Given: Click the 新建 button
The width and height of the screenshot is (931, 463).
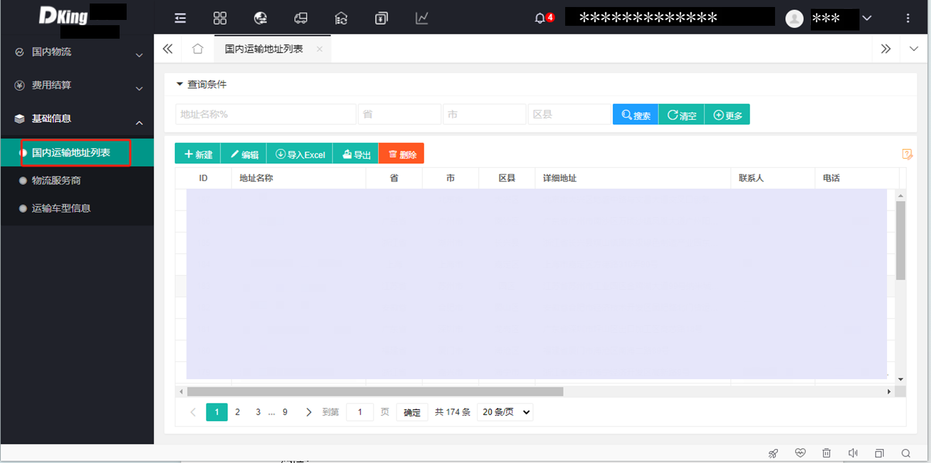Looking at the screenshot, I should [198, 154].
